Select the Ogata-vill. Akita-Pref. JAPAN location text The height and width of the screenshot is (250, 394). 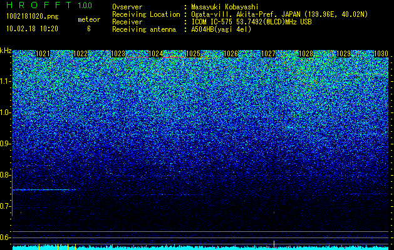pyautogui.click(x=279, y=14)
